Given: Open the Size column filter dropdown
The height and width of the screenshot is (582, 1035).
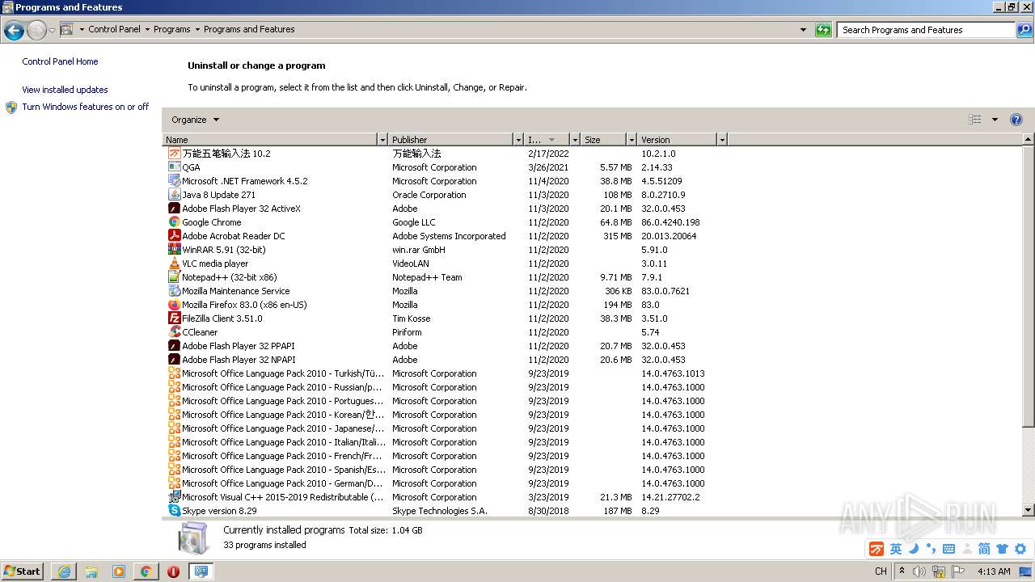Looking at the screenshot, I should [x=632, y=140].
